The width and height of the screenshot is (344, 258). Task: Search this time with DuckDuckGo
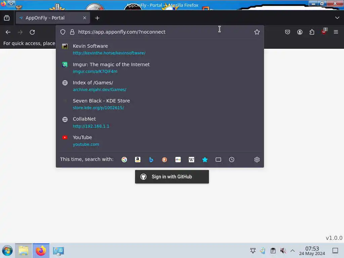164,160
